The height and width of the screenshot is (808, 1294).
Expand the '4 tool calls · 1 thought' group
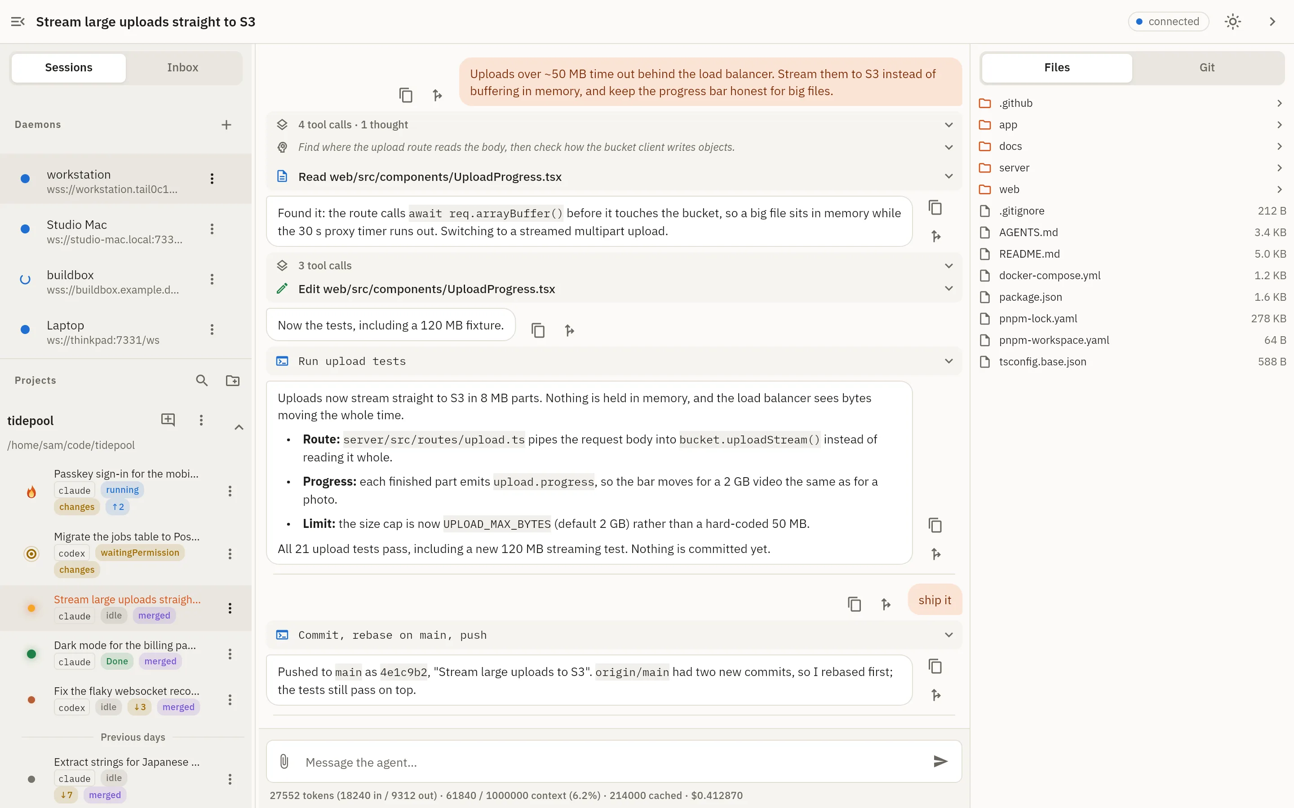pyautogui.click(x=614, y=124)
